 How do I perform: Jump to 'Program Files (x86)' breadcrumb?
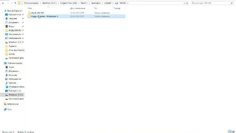pos(69,3)
